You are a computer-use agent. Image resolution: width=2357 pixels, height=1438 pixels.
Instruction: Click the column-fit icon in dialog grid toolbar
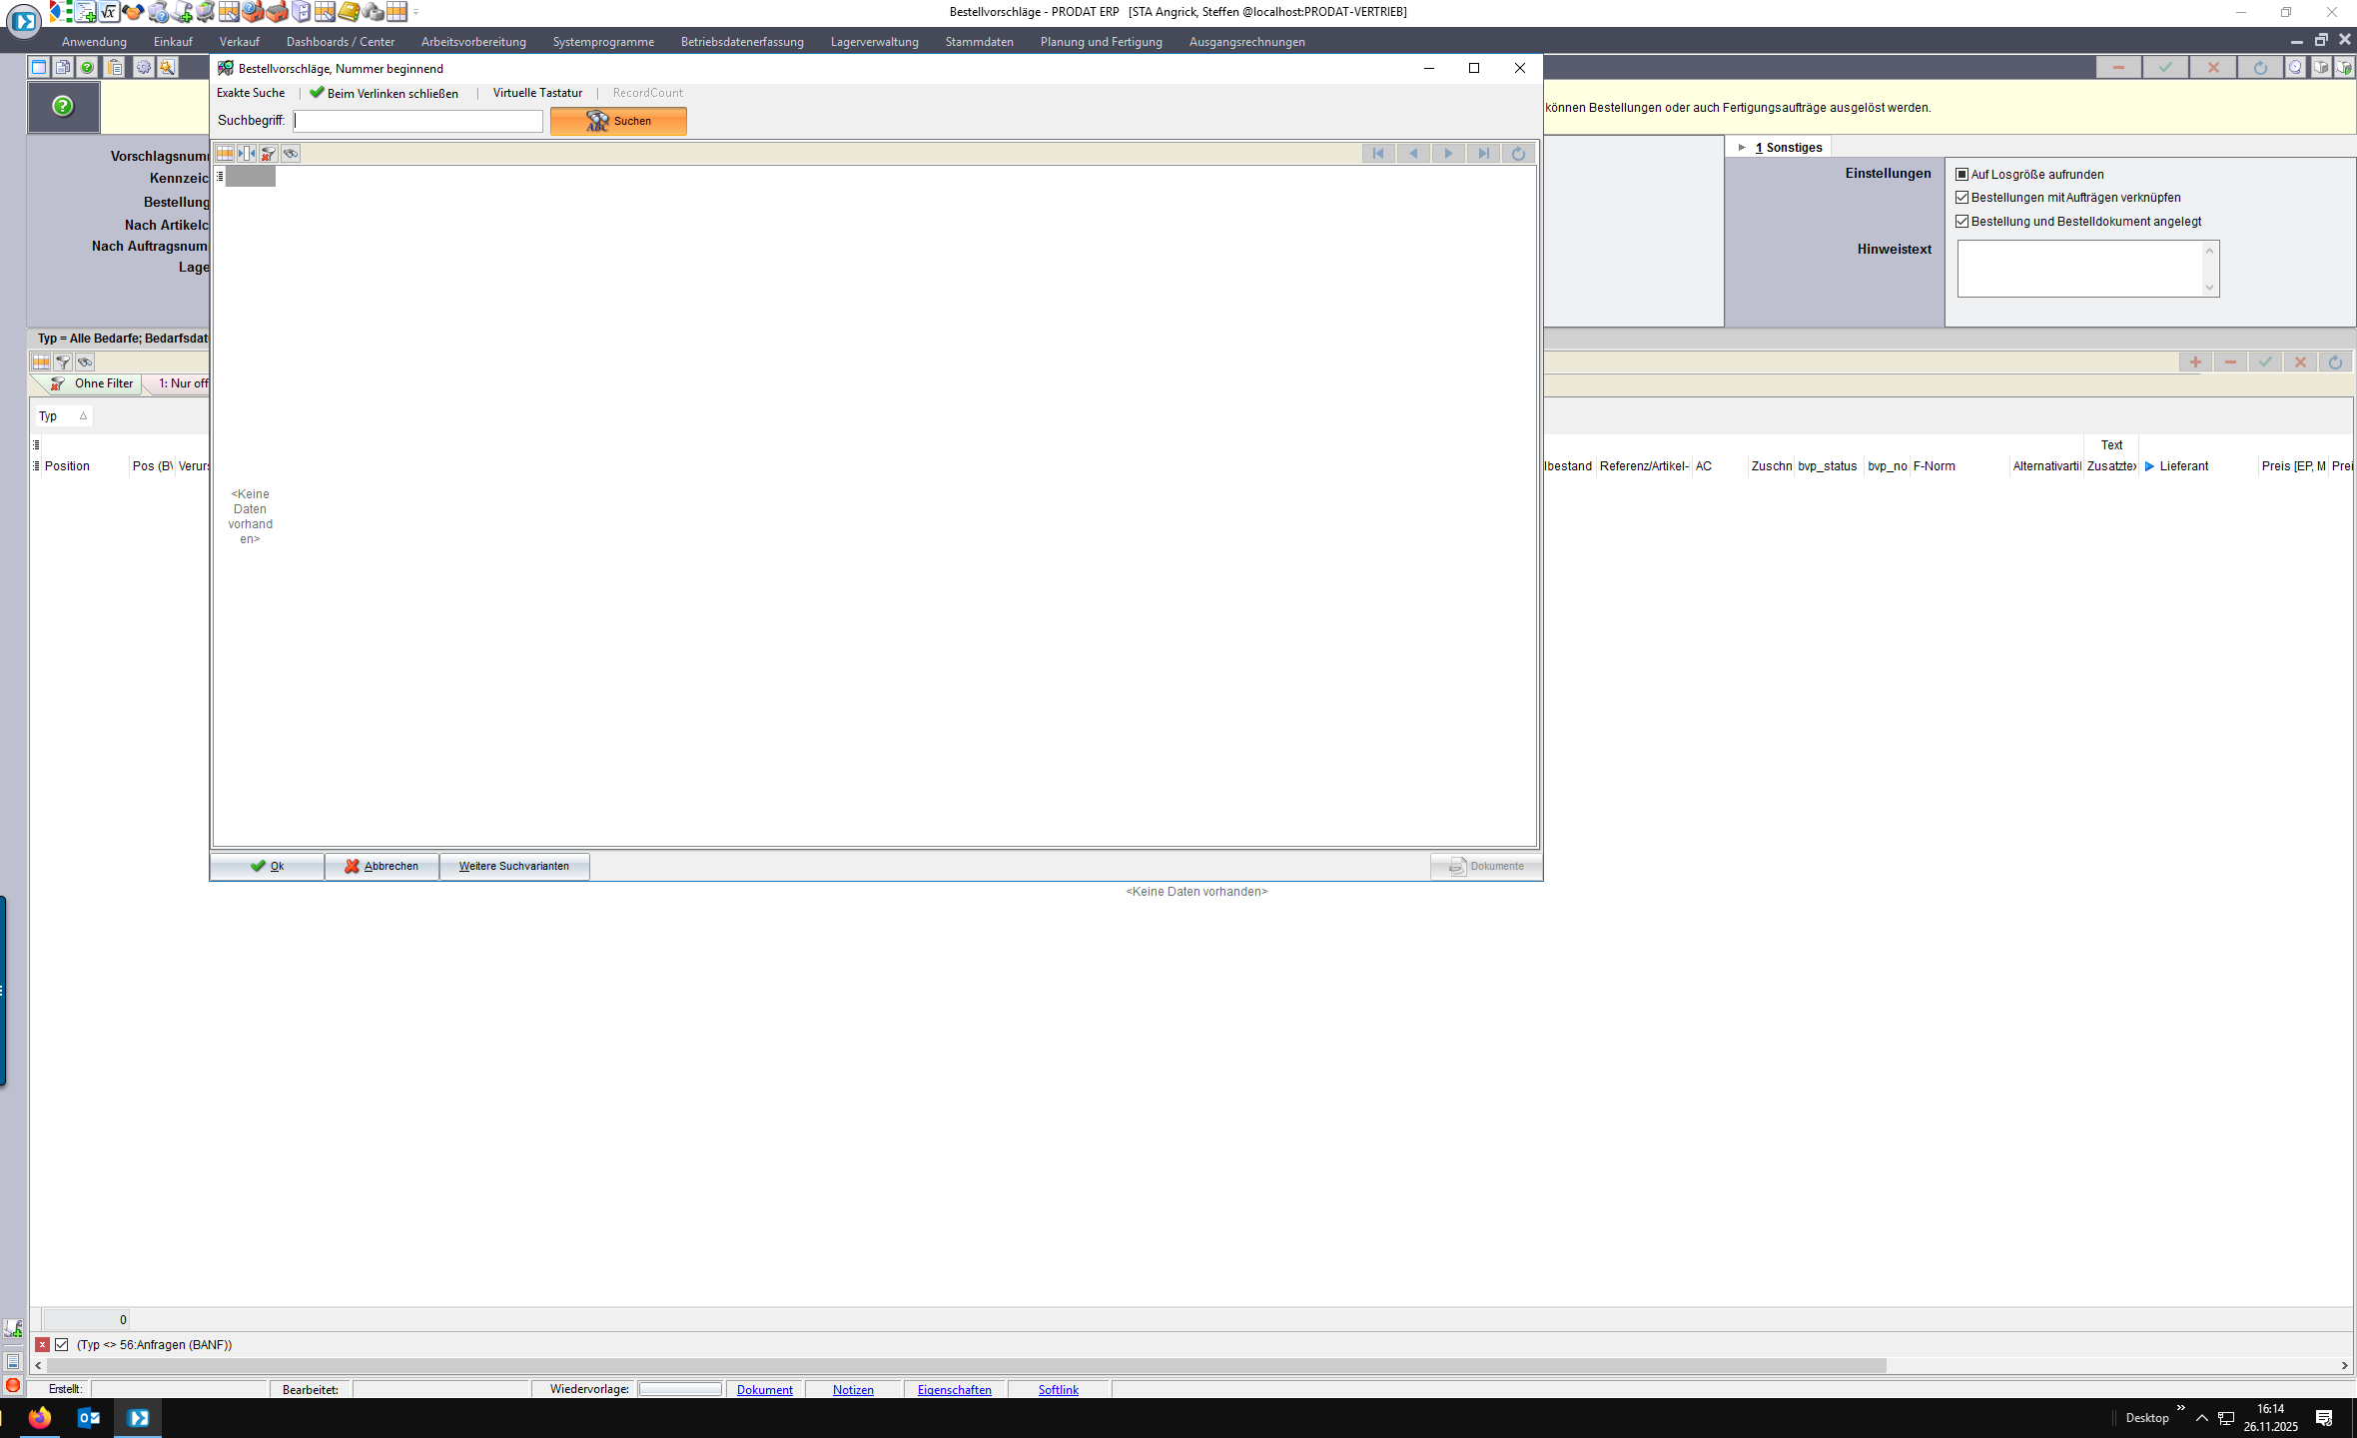[x=247, y=154]
